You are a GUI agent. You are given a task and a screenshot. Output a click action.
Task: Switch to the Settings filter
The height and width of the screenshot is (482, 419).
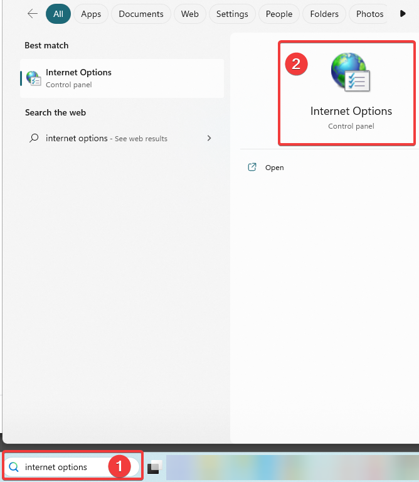pos(232,14)
